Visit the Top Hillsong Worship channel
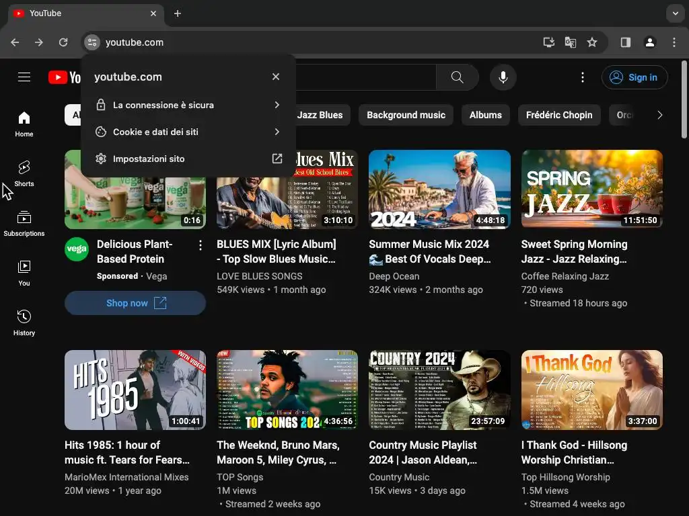 coord(565,477)
